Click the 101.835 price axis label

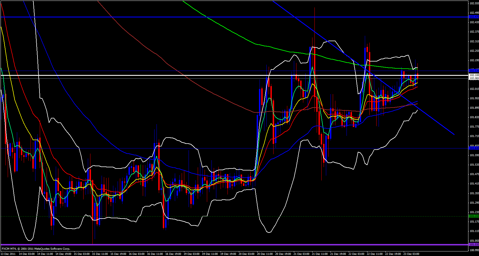(x=474, y=117)
